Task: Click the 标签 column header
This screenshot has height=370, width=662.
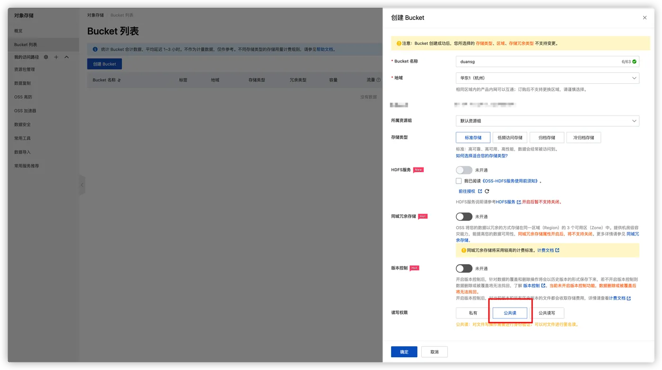Action: (x=183, y=80)
